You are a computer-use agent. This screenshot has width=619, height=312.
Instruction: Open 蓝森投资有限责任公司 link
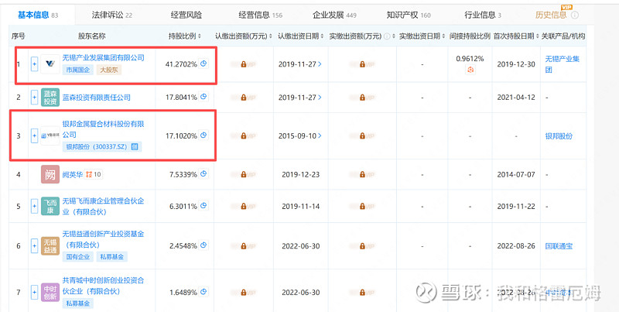[x=96, y=97]
